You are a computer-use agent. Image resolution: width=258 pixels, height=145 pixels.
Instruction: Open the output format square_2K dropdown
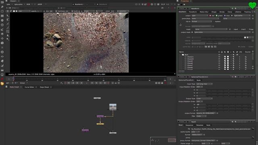(206, 113)
